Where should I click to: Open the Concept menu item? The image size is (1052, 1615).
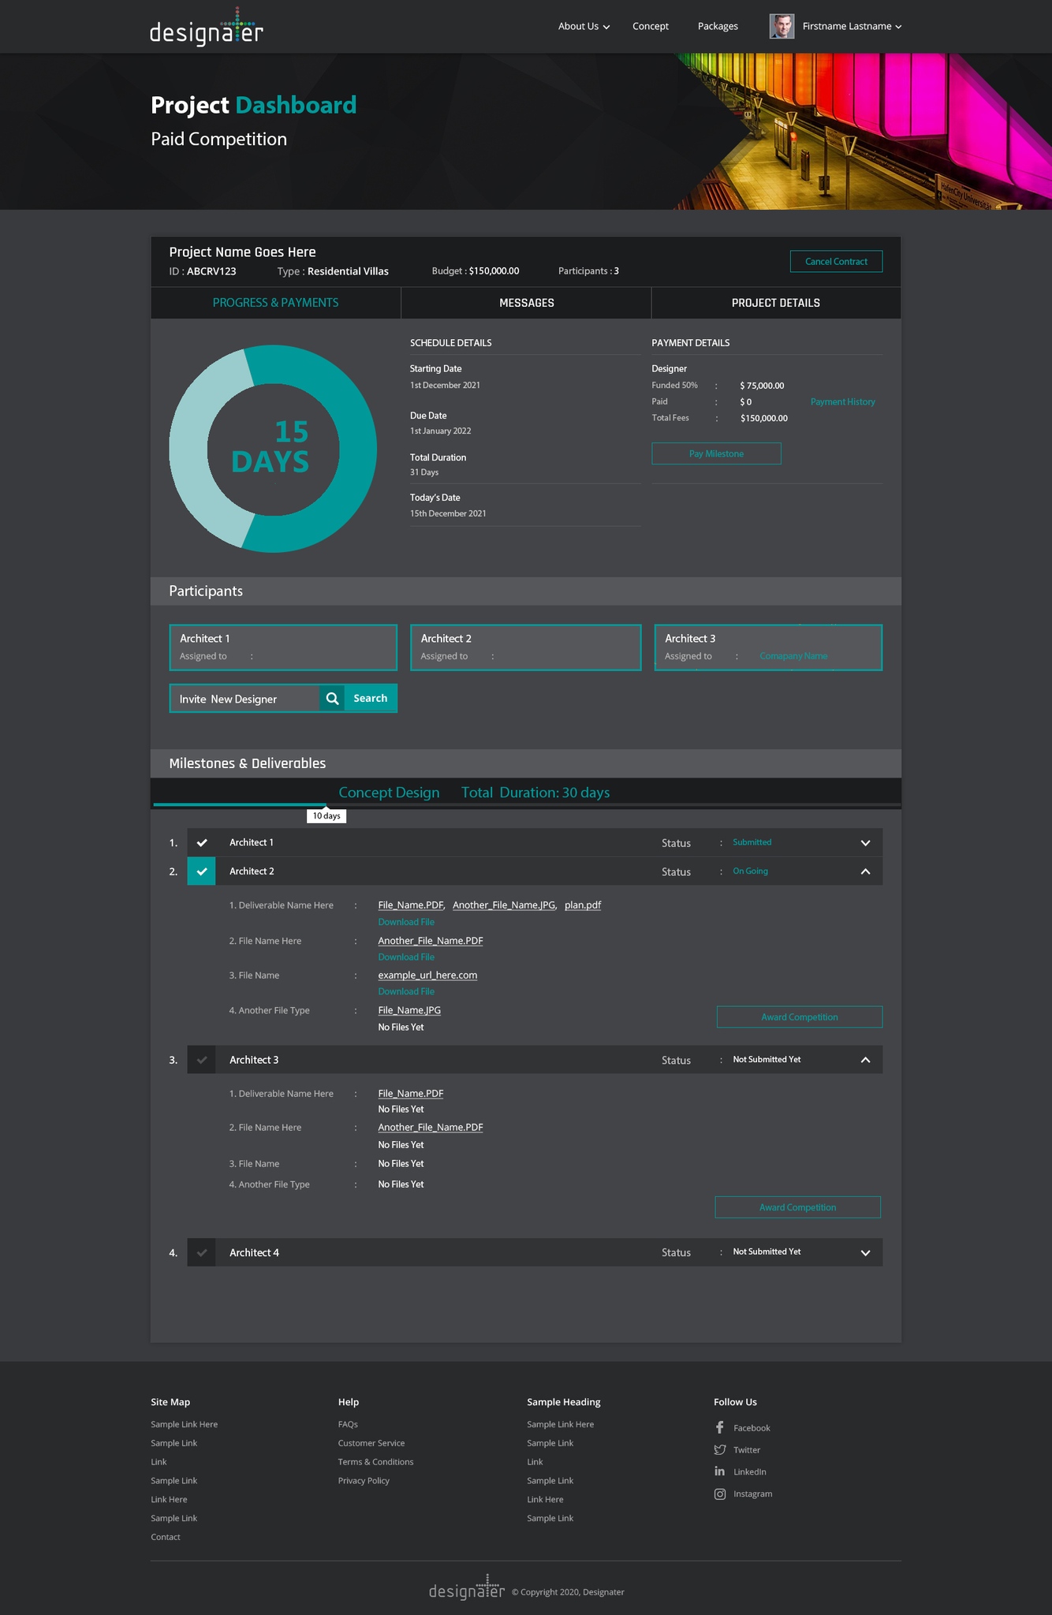pos(651,26)
